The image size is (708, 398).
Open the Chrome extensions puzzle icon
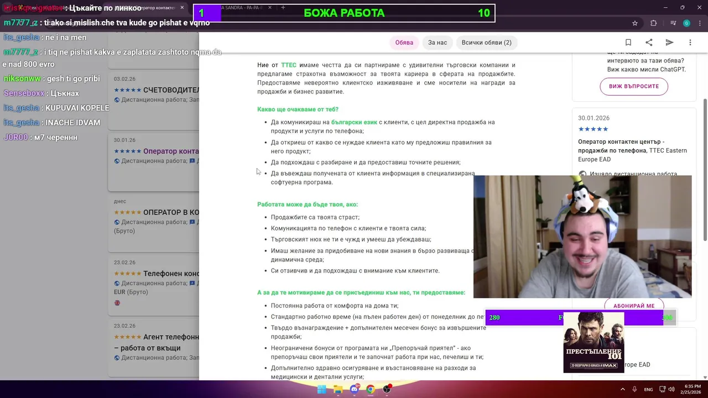point(653,23)
